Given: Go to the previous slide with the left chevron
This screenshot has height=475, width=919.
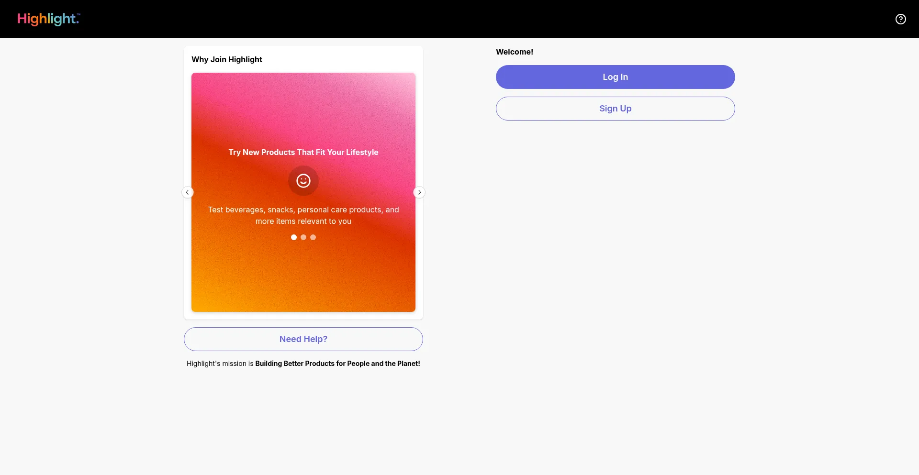Looking at the screenshot, I should [x=187, y=192].
